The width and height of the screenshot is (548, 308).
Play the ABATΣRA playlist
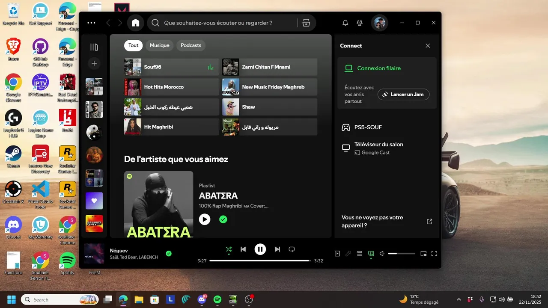tap(205, 219)
